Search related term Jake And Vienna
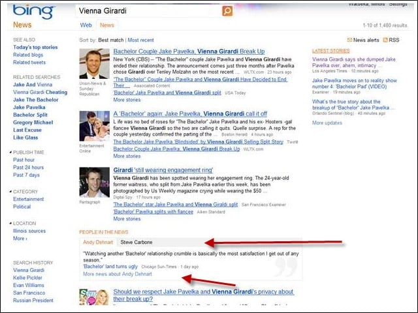This screenshot has width=418, height=313. coord(33,85)
